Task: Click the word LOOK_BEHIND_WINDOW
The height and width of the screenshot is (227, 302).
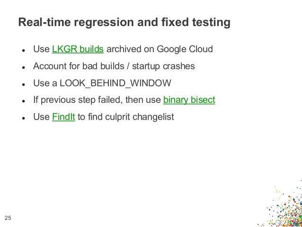Action: (x=115, y=83)
